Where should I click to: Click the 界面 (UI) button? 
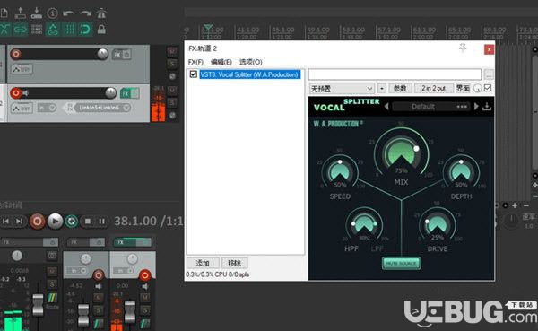pos(463,89)
